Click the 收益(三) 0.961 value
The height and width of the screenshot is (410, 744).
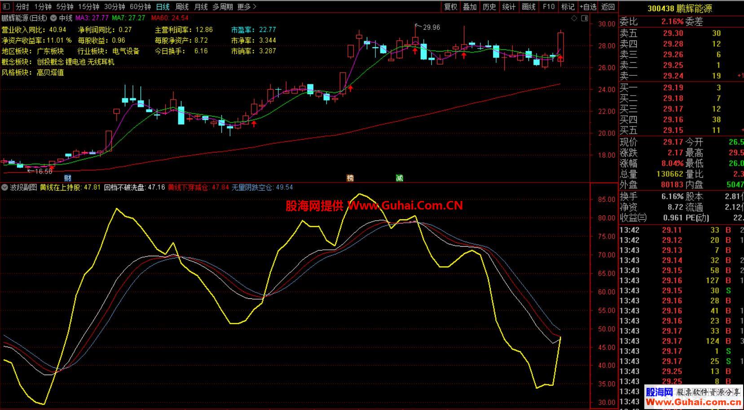point(673,218)
